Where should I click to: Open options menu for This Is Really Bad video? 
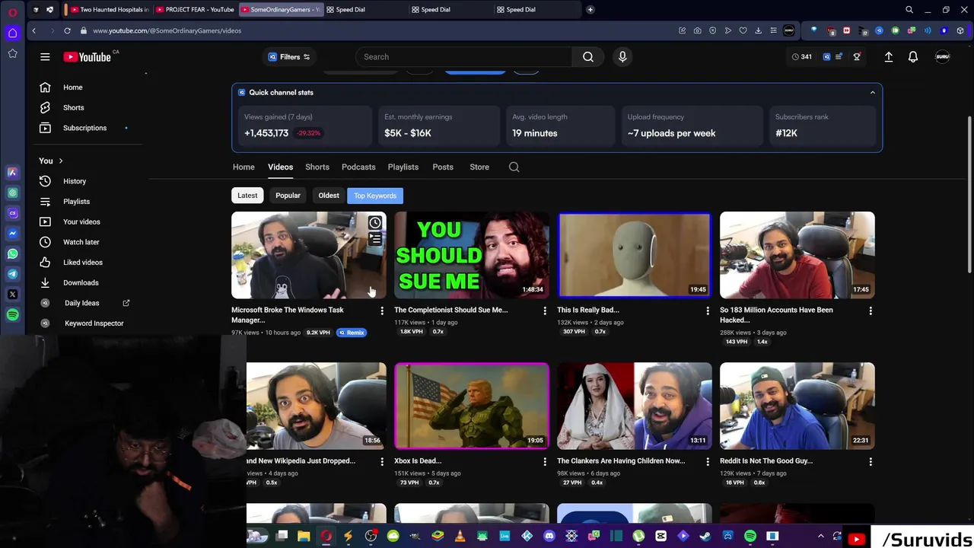tap(708, 311)
